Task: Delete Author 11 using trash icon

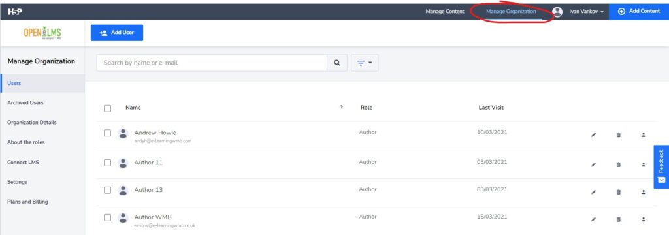Action: pyautogui.click(x=618, y=164)
